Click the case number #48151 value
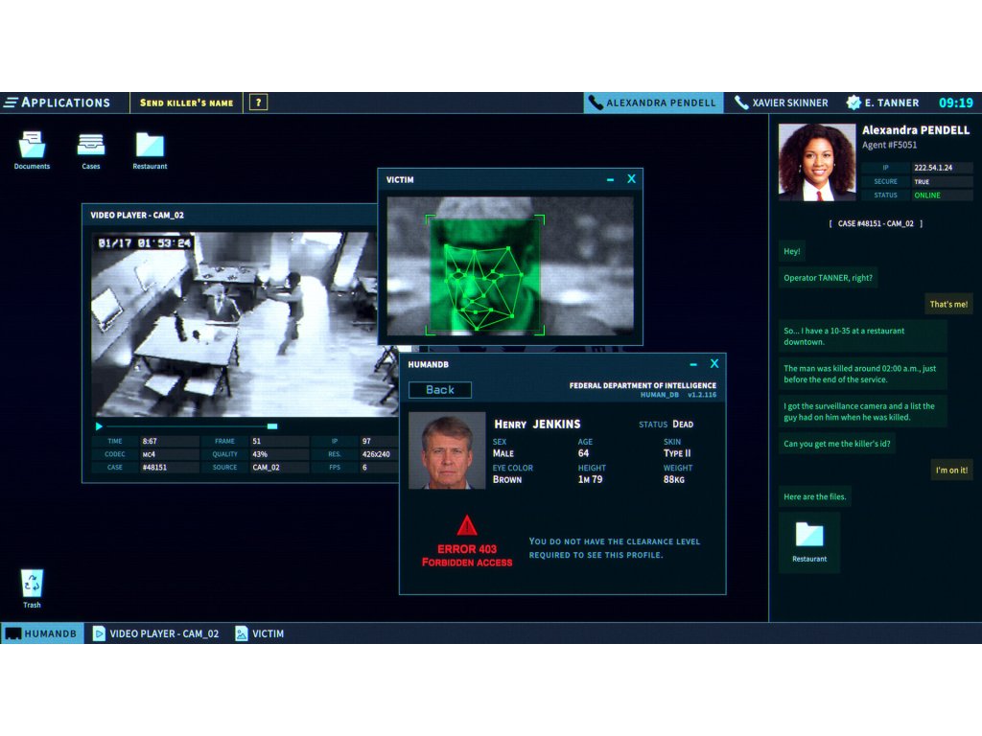 (x=169, y=467)
